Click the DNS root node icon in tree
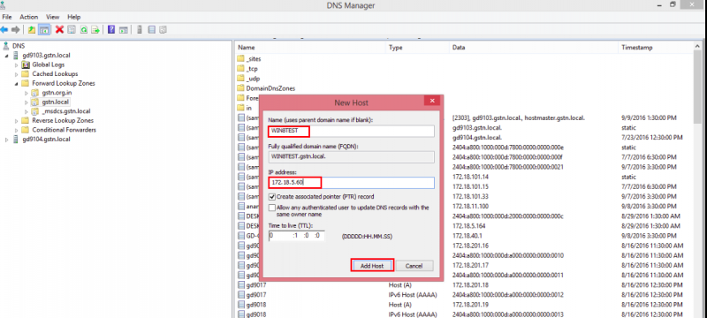 coord(6,46)
